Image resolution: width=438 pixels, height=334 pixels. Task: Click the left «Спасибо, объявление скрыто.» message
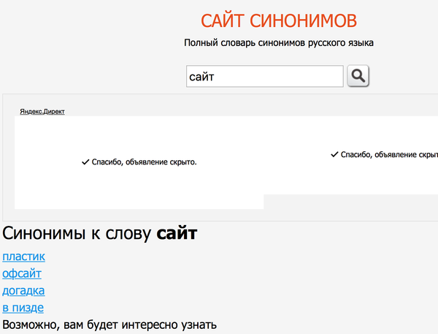[144, 162]
